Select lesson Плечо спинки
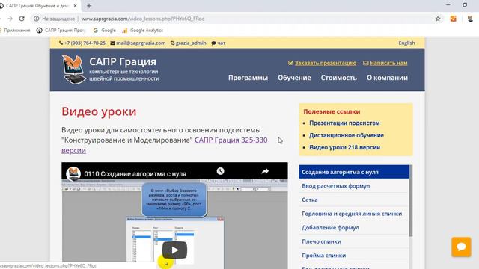This screenshot has width=479, height=269. [354, 241]
